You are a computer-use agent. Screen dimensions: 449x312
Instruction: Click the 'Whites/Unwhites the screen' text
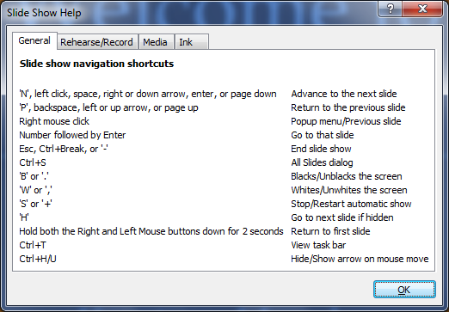[349, 190]
